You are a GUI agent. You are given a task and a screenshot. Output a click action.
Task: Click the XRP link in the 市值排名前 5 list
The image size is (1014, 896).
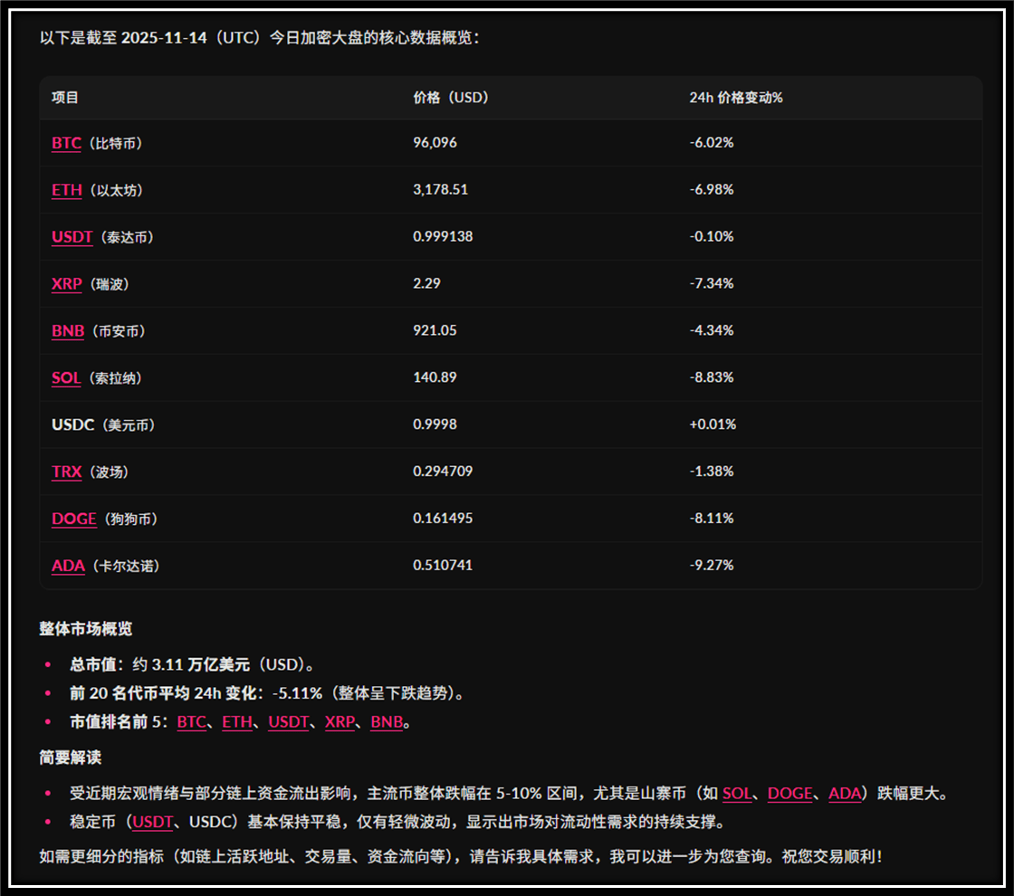pos(340,721)
